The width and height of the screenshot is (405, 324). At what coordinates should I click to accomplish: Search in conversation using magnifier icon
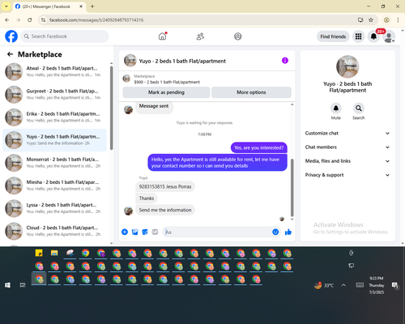coord(359,109)
